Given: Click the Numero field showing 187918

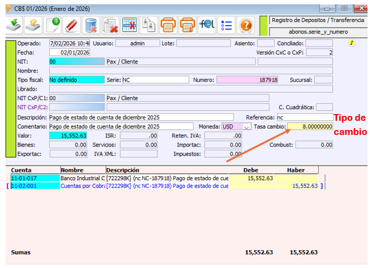Looking at the screenshot, I should 246,80.
